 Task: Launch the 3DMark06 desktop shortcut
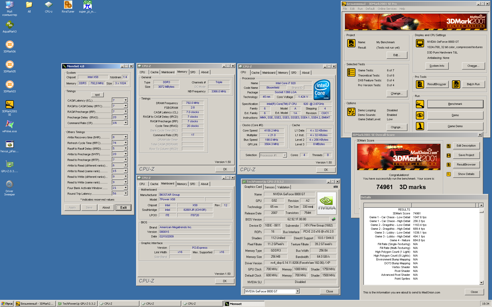[x=9, y=47]
